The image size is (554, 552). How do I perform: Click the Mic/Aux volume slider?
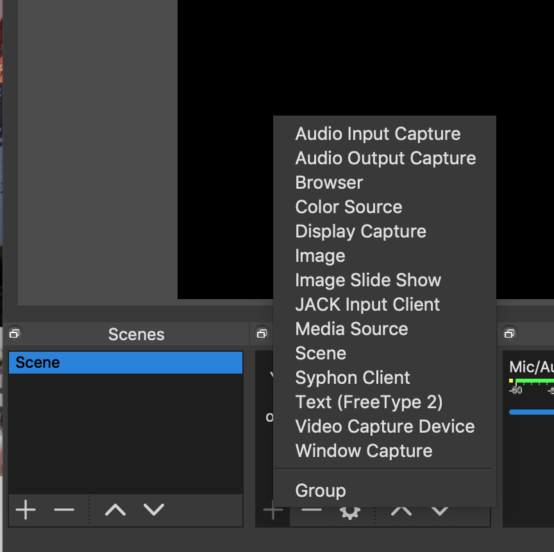(531, 412)
